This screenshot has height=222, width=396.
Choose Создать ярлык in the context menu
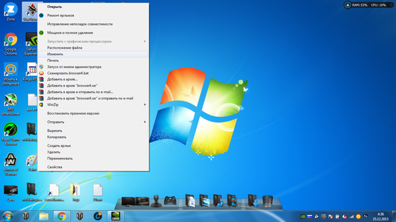pos(93,146)
